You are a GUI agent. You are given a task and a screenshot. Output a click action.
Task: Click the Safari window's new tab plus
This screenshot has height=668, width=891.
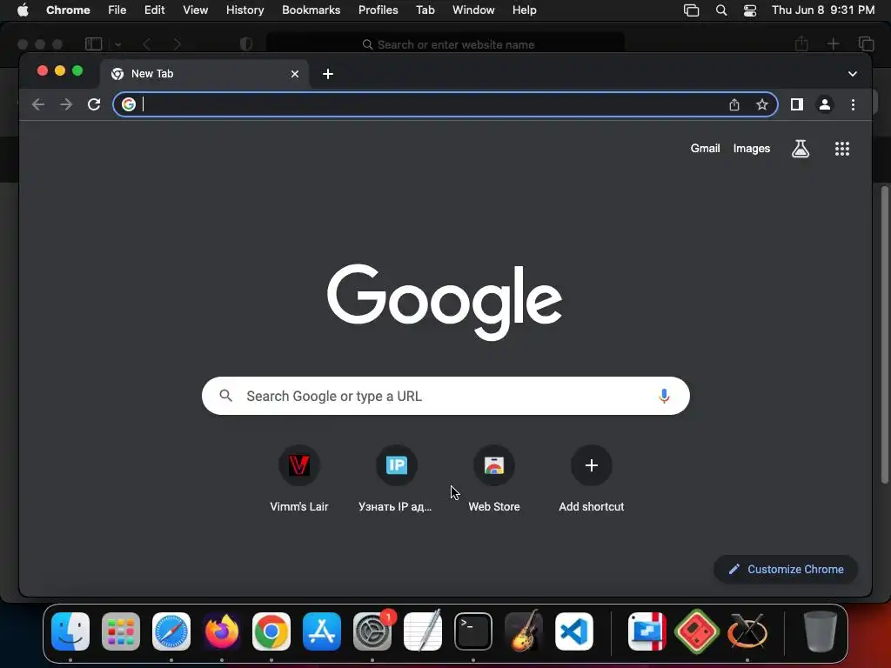833,43
